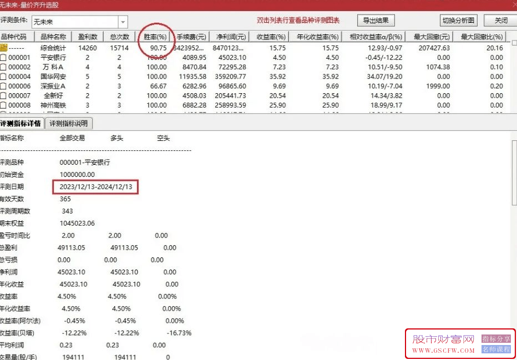Click the document icon beside 000008
517x360 pixels.
click(3, 105)
